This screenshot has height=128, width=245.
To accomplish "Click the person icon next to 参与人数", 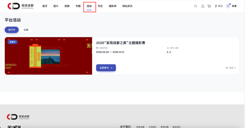I will coord(168,48).
